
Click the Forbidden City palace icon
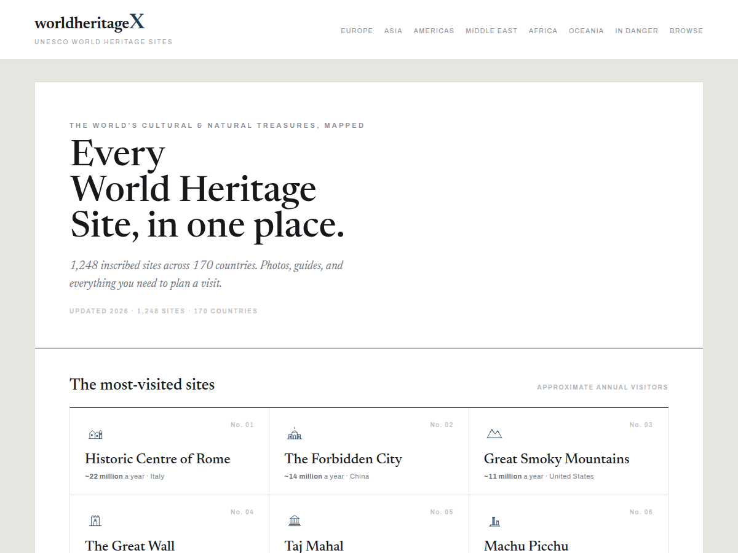[295, 434]
